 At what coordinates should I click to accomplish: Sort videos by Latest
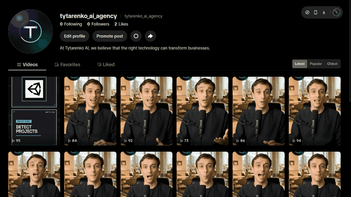(x=299, y=64)
